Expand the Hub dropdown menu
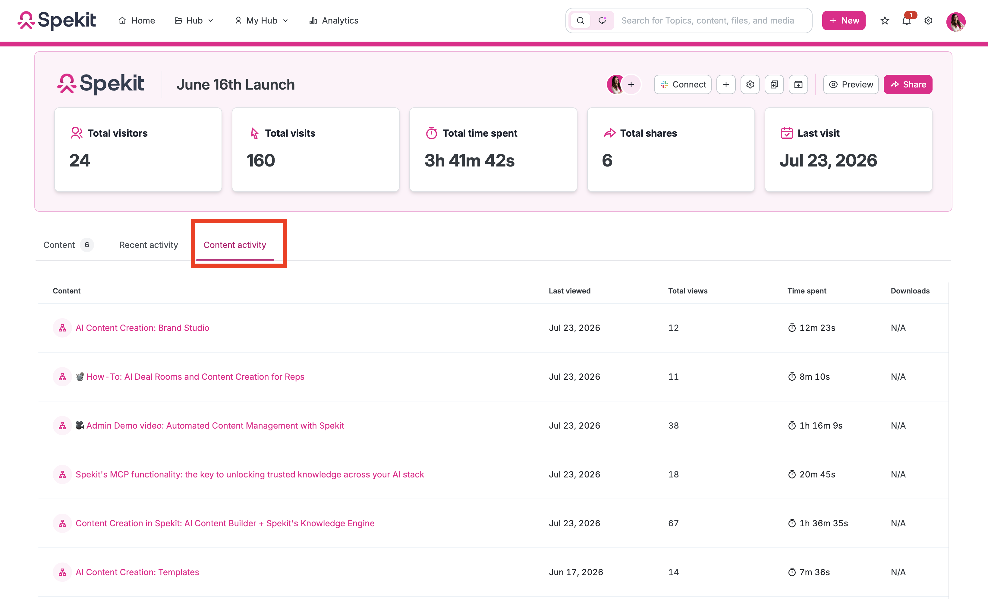 194,21
